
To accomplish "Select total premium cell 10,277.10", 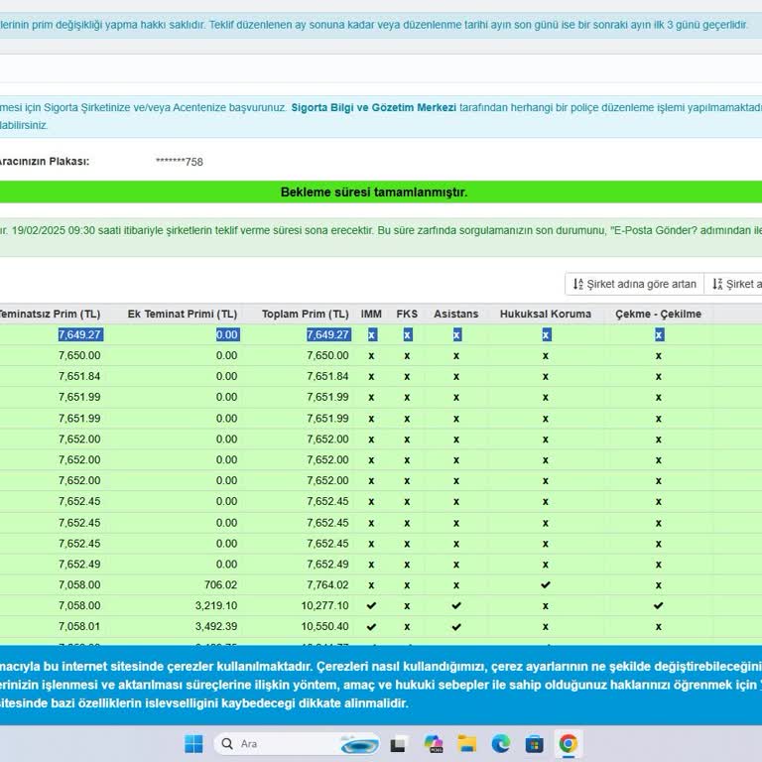I will [x=324, y=606].
